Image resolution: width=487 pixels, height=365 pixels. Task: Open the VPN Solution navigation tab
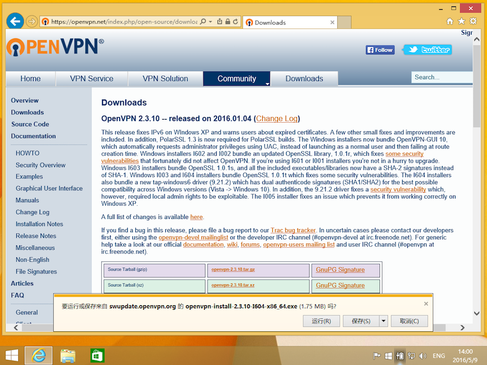click(165, 79)
